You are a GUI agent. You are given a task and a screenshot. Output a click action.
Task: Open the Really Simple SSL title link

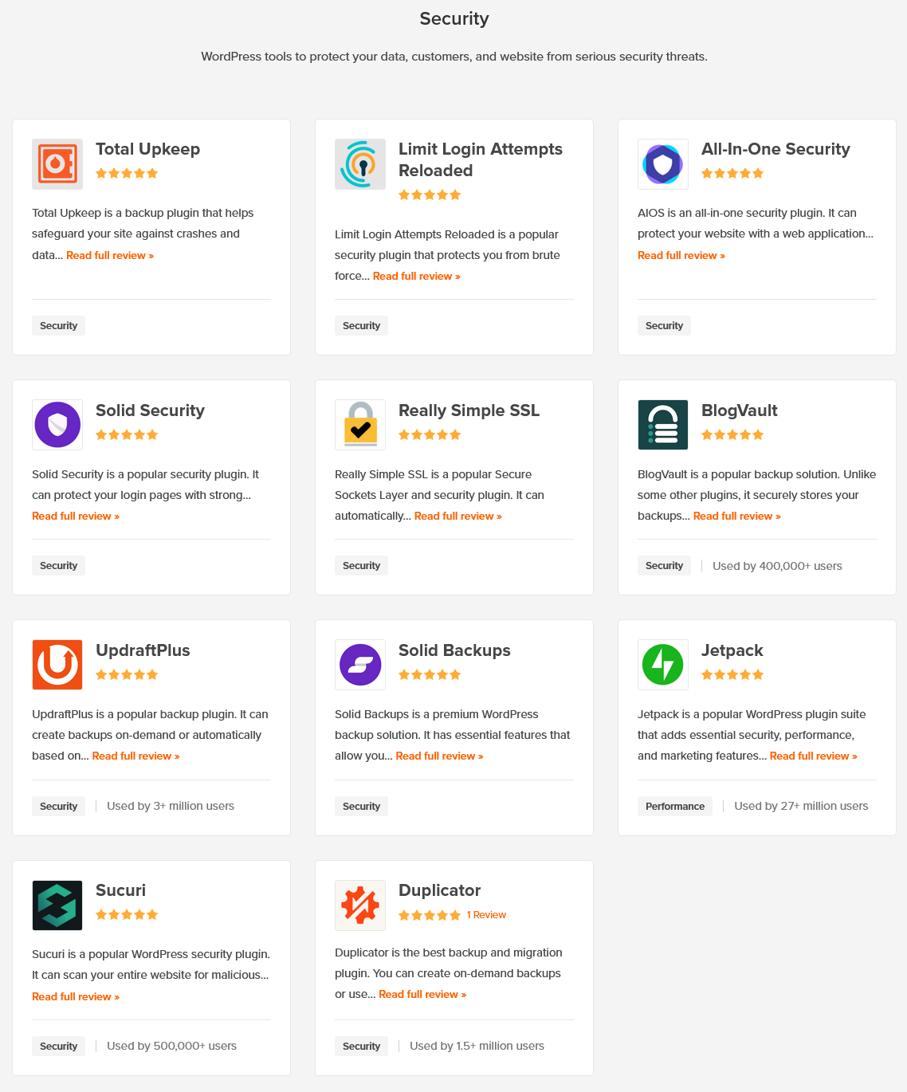pos(469,410)
